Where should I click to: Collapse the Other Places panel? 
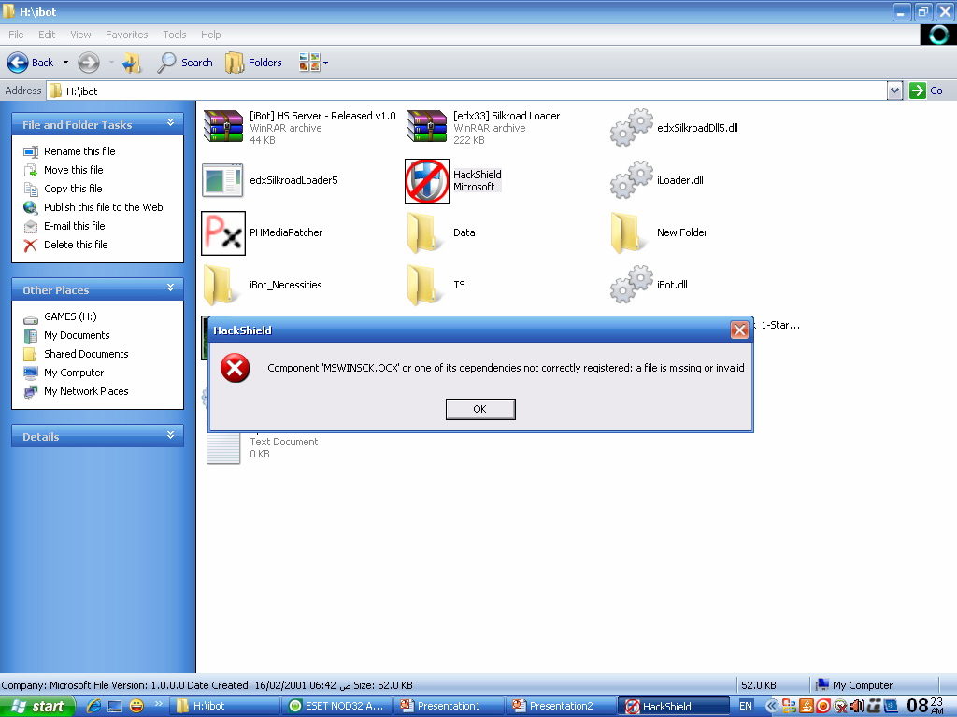170,288
